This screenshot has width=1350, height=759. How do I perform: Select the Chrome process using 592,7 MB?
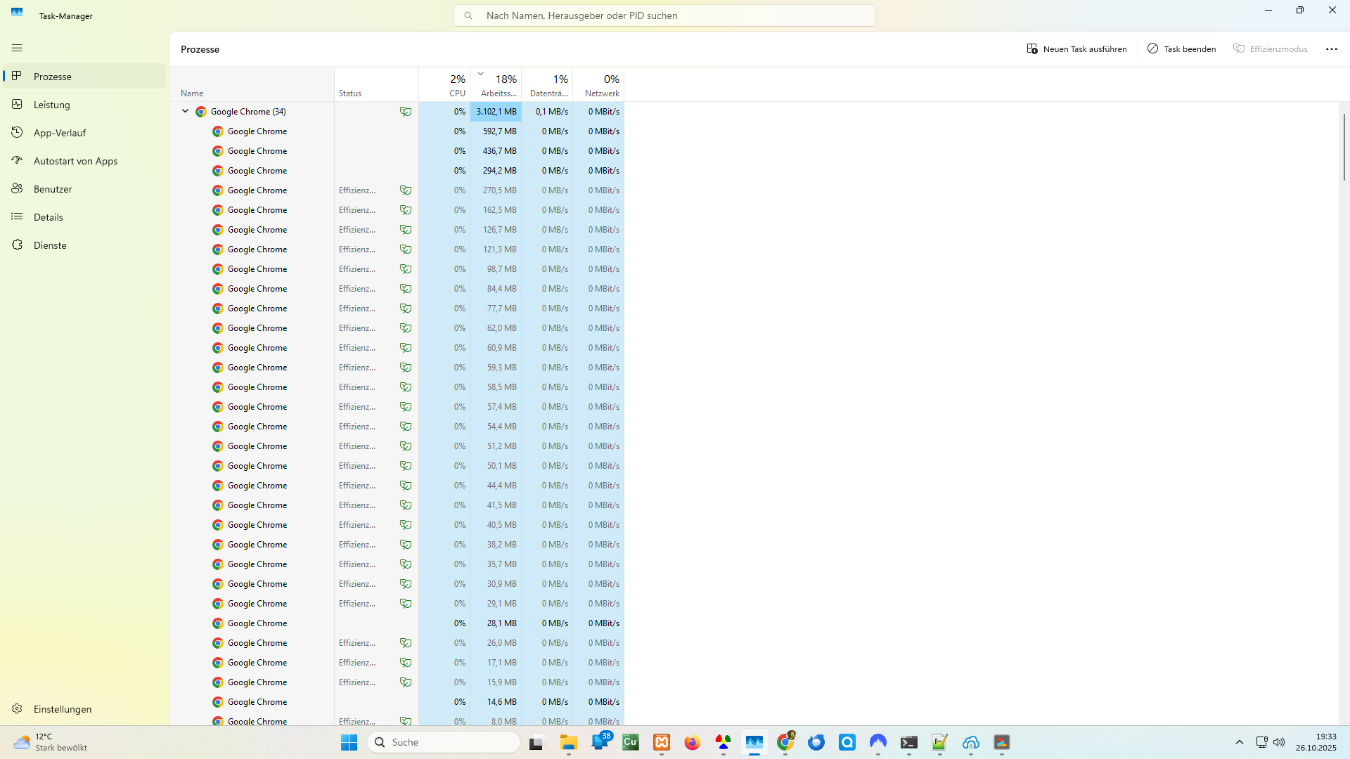click(x=257, y=131)
